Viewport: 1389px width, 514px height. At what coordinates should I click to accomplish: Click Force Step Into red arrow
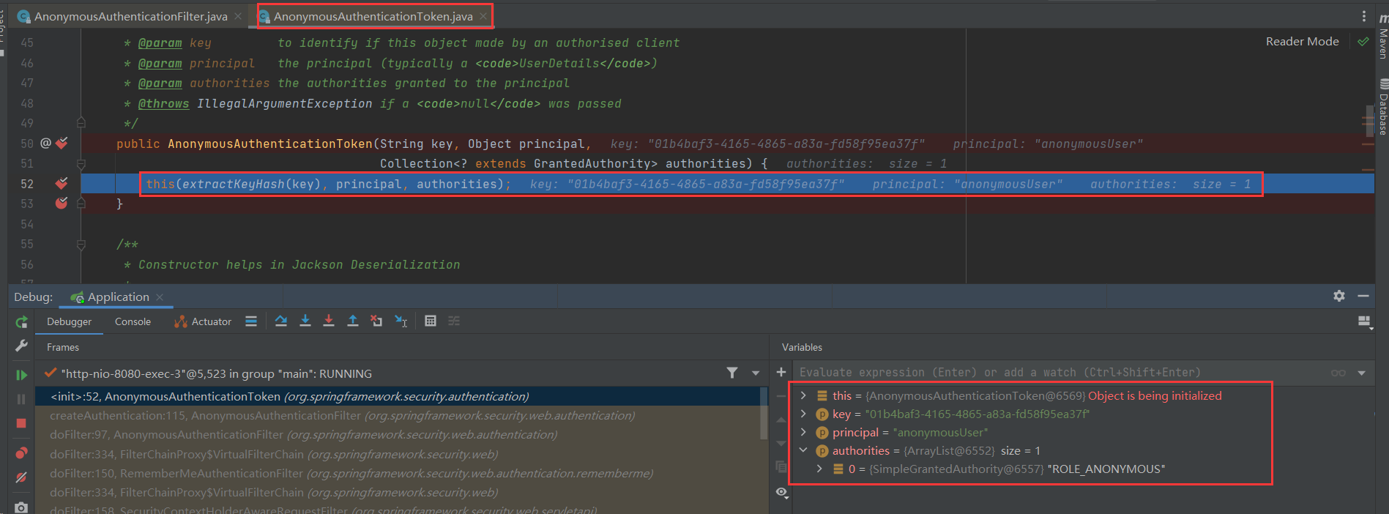pyautogui.click(x=329, y=321)
